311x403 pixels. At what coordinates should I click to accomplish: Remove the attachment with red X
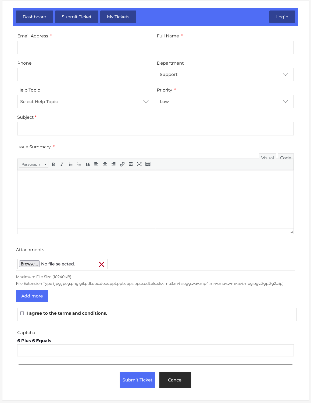pyautogui.click(x=102, y=264)
